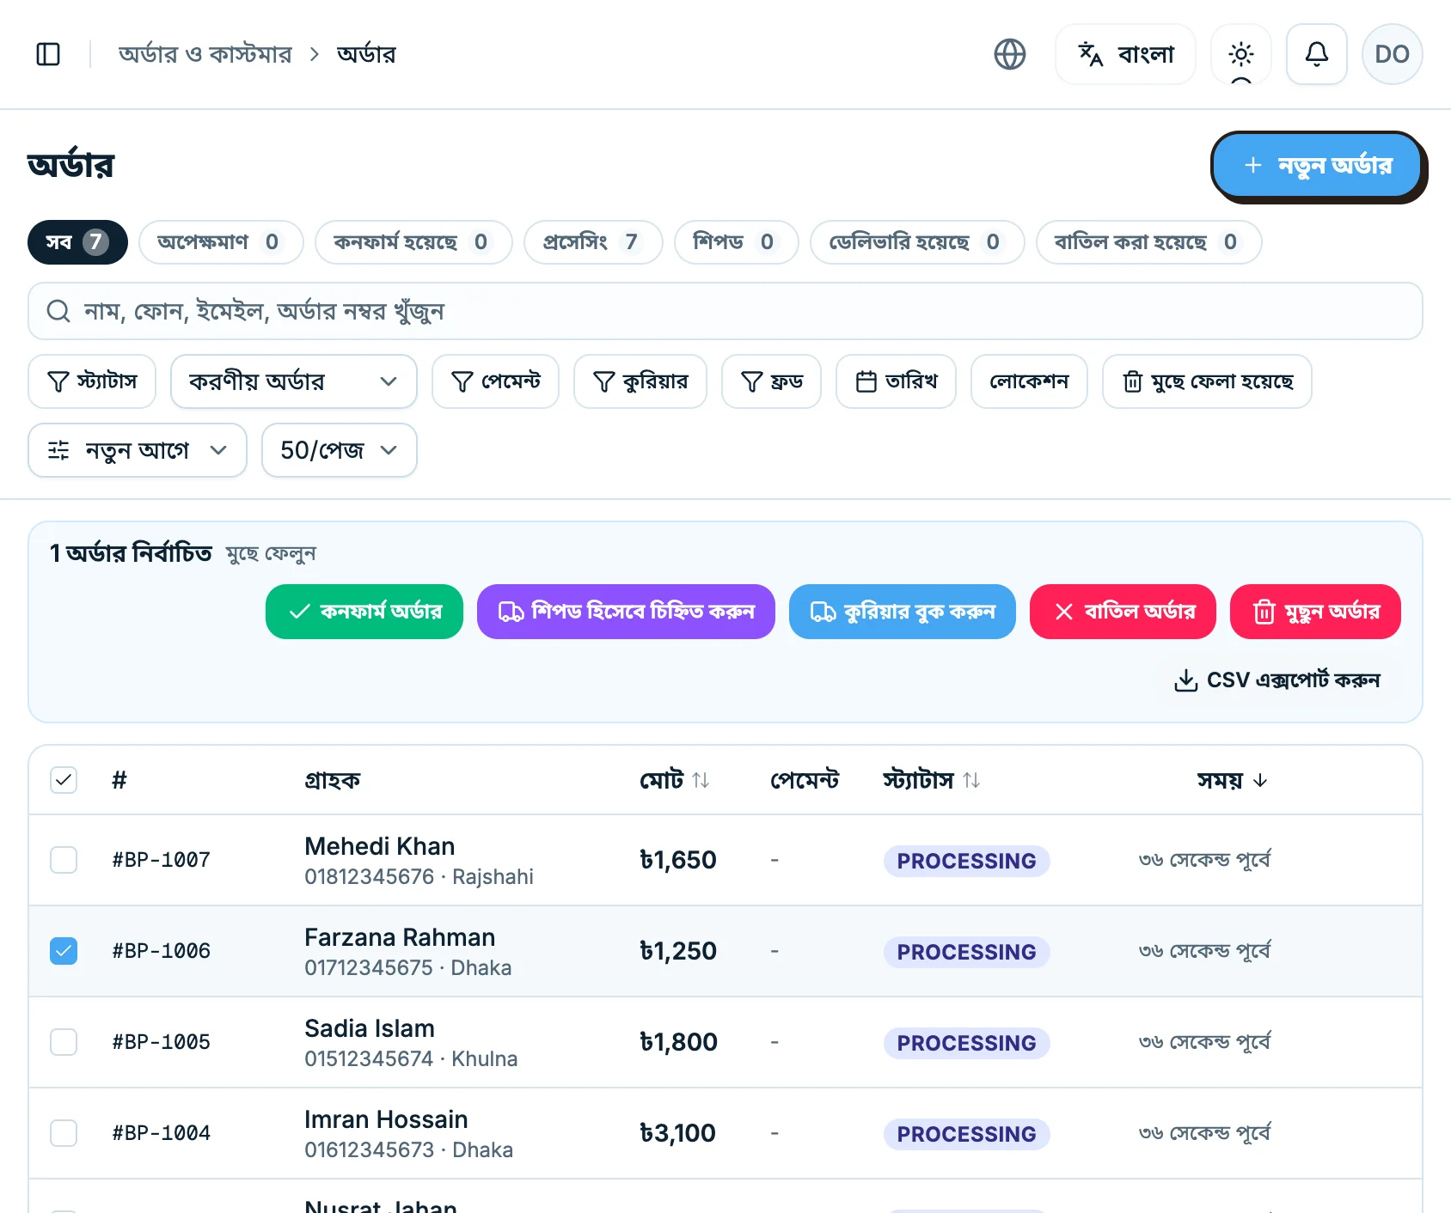This screenshot has width=1451, height=1213.
Task: Select the বাতিল করা হয়েছে tab
Action: point(1149,242)
